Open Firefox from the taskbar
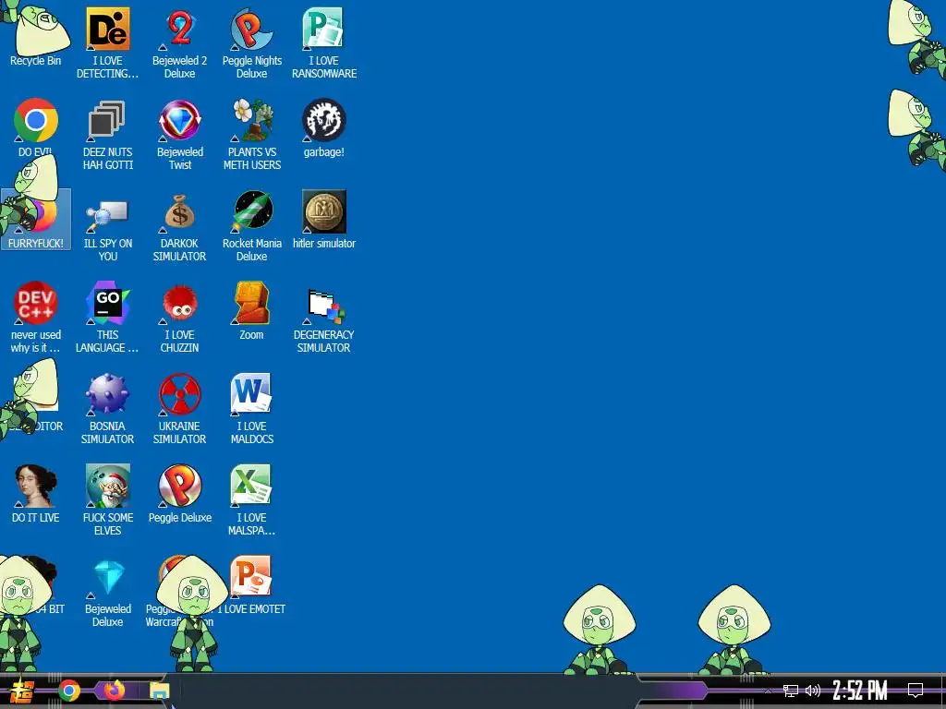This screenshot has width=946, height=709. [114, 691]
